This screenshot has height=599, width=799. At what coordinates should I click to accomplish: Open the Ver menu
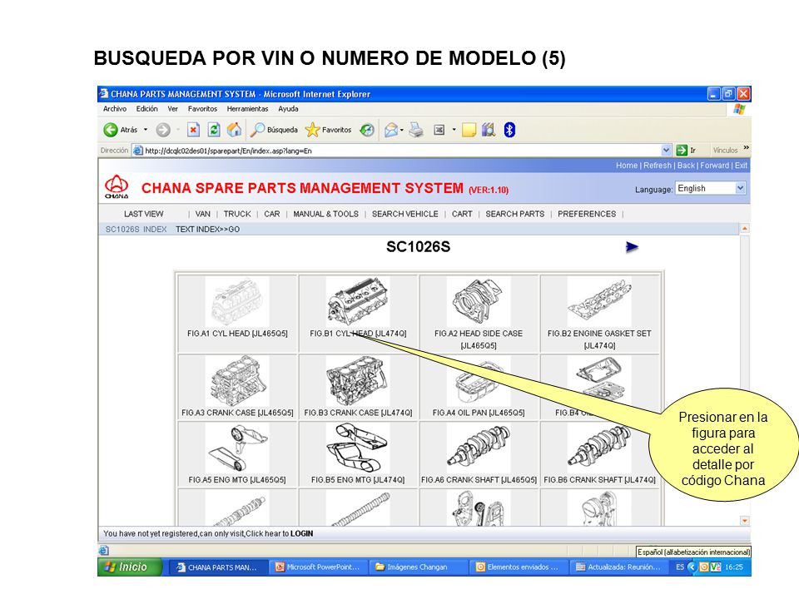tap(173, 108)
